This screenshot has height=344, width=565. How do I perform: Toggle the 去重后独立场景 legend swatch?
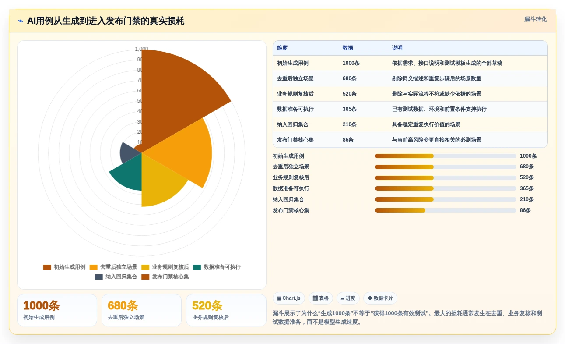coord(94,267)
